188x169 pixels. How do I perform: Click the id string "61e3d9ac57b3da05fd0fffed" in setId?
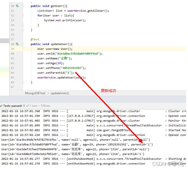78,54
